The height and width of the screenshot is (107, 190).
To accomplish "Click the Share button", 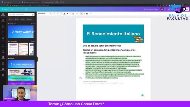I will click(x=186, y=9).
